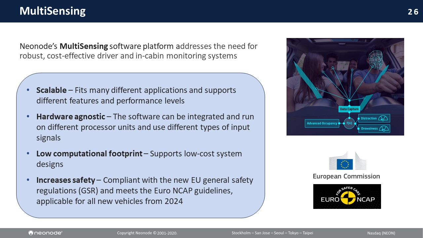
Task: Click the Data Capture label
Action: tap(349, 109)
